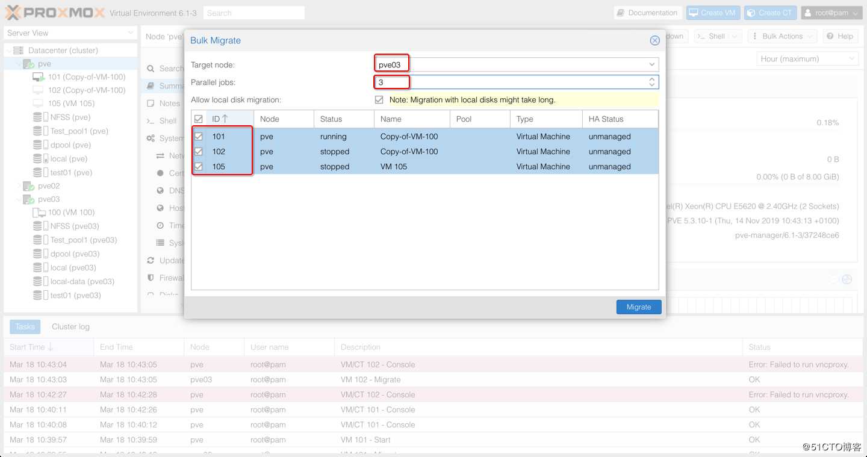Open the Hour (maximum) timeframe dropdown

point(807,59)
